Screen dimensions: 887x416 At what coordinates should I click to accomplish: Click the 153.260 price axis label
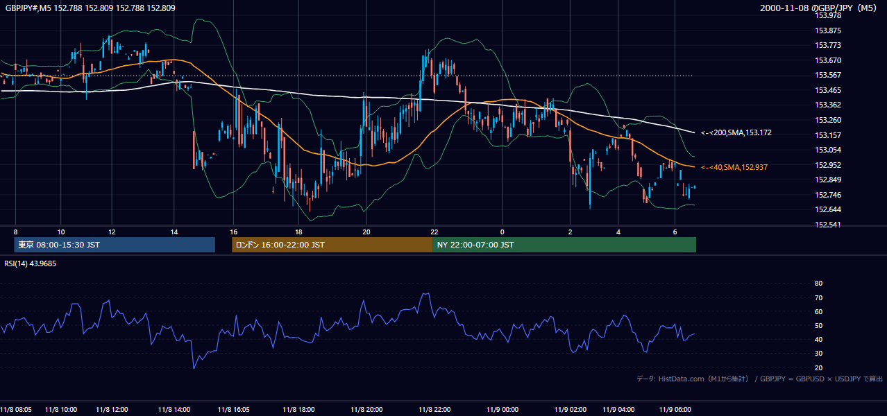click(x=828, y=120)
